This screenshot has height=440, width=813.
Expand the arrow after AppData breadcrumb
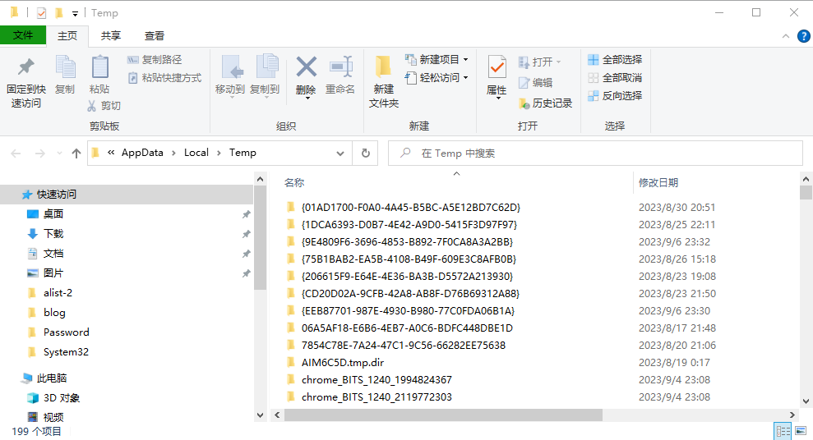click(173, 153)
